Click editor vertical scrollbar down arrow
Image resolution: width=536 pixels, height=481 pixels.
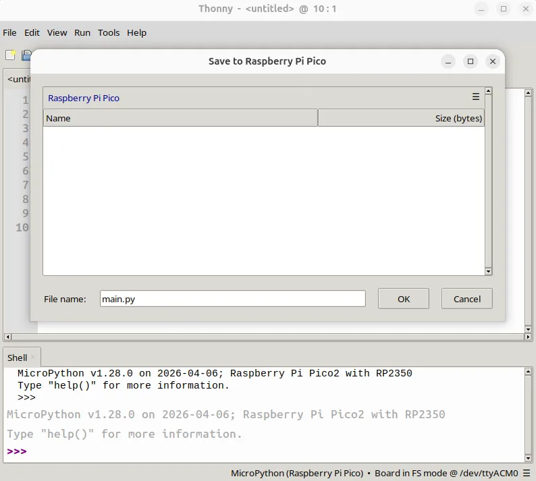528,330
